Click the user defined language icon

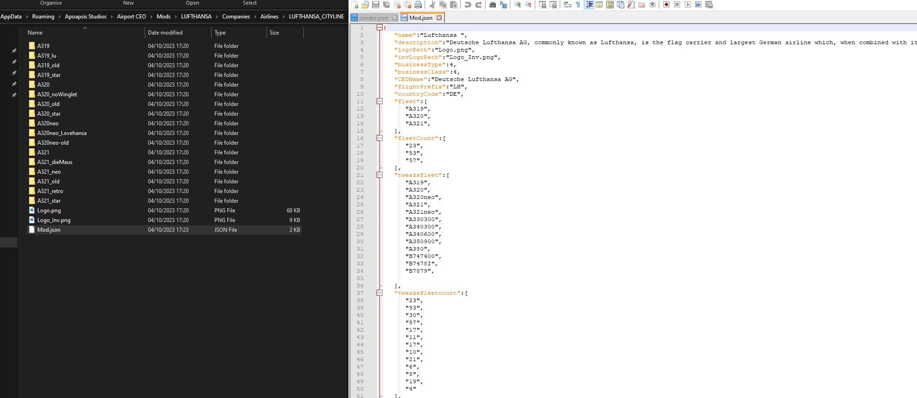tap(599, 5)
